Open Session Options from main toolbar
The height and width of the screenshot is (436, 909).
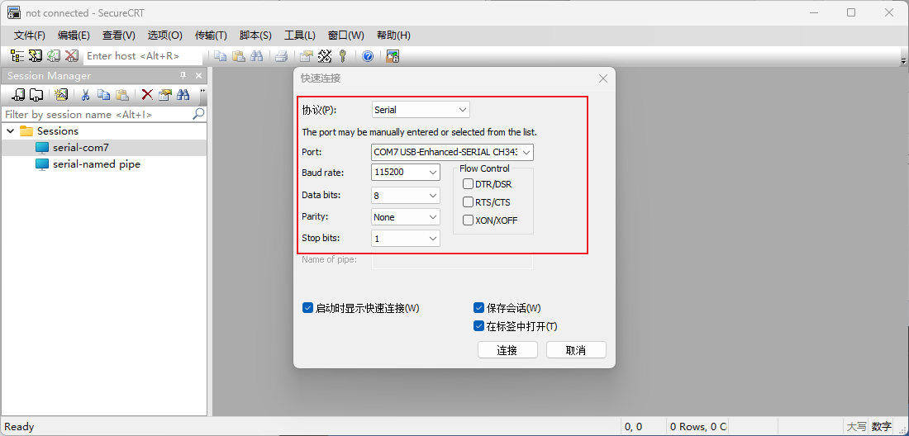click(x=307, y=56)
